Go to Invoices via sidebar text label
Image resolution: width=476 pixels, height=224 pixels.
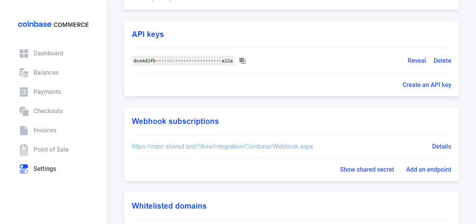(45, 130)
